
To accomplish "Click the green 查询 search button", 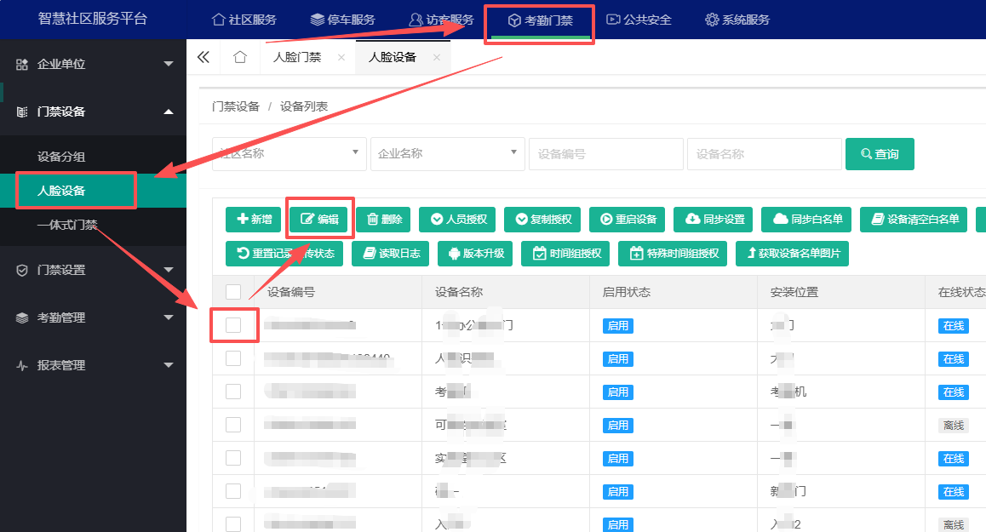I will [880, 154].
